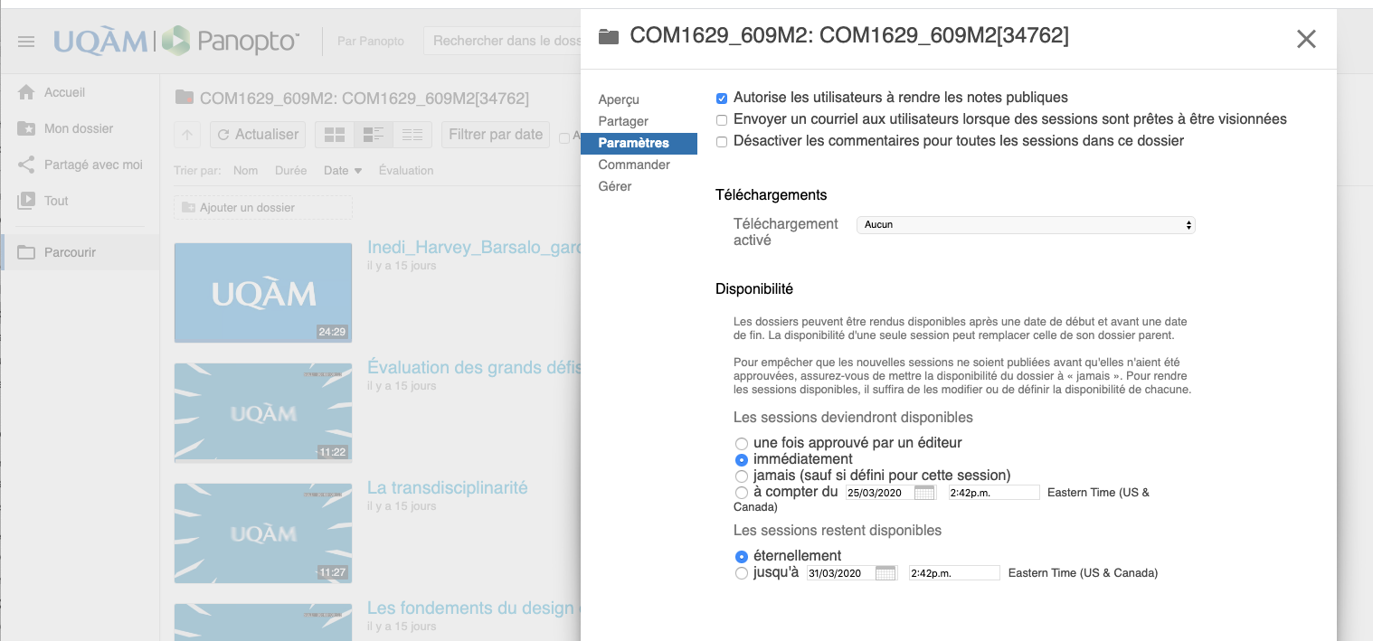Close the folder settings dialog
This screenshot has height=641, width=1373.
pos(1305,39)
